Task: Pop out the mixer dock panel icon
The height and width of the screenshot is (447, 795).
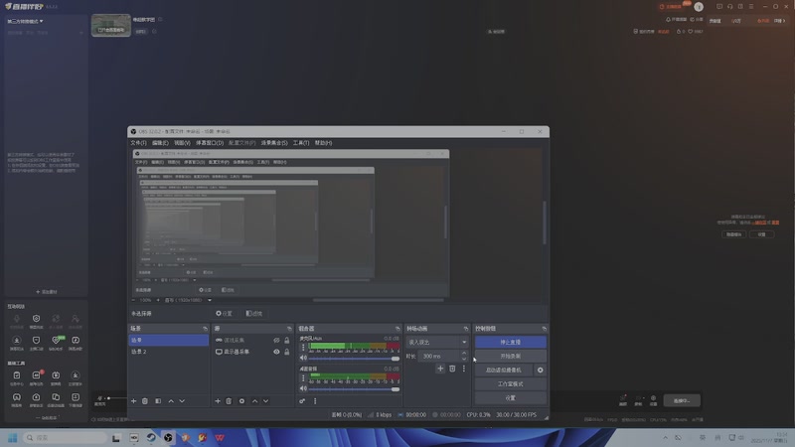Action: (x=397, y=329)
